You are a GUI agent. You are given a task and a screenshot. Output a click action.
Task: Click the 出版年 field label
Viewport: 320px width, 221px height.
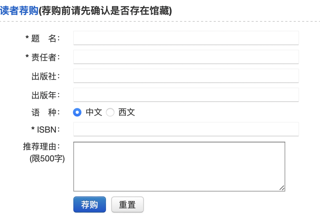pos(46,95)
